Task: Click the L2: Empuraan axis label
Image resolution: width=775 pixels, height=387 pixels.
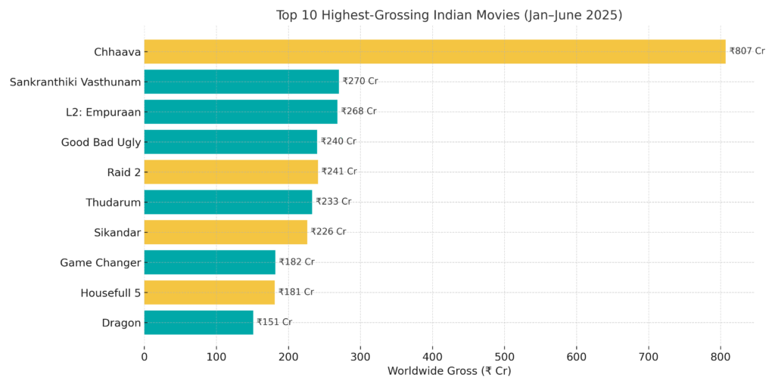Action: (x=103, y=113)
